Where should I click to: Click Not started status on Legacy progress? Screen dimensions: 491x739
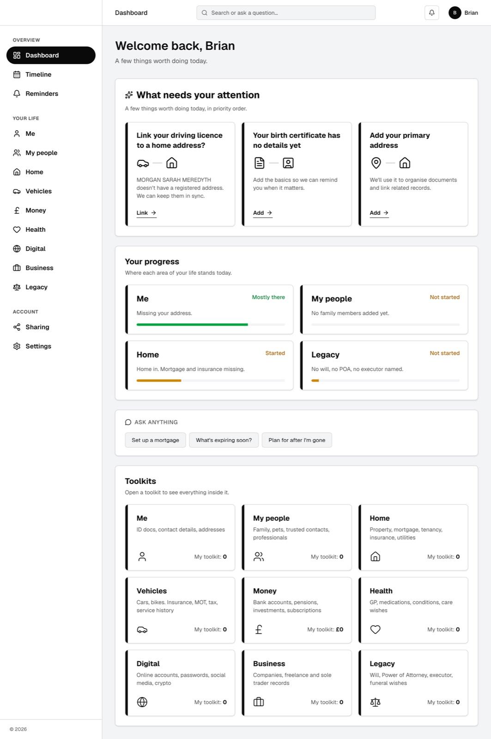[444, 353]
